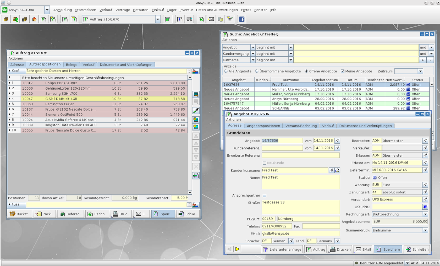Click the house icon in the main toolbar

(34, 19)
